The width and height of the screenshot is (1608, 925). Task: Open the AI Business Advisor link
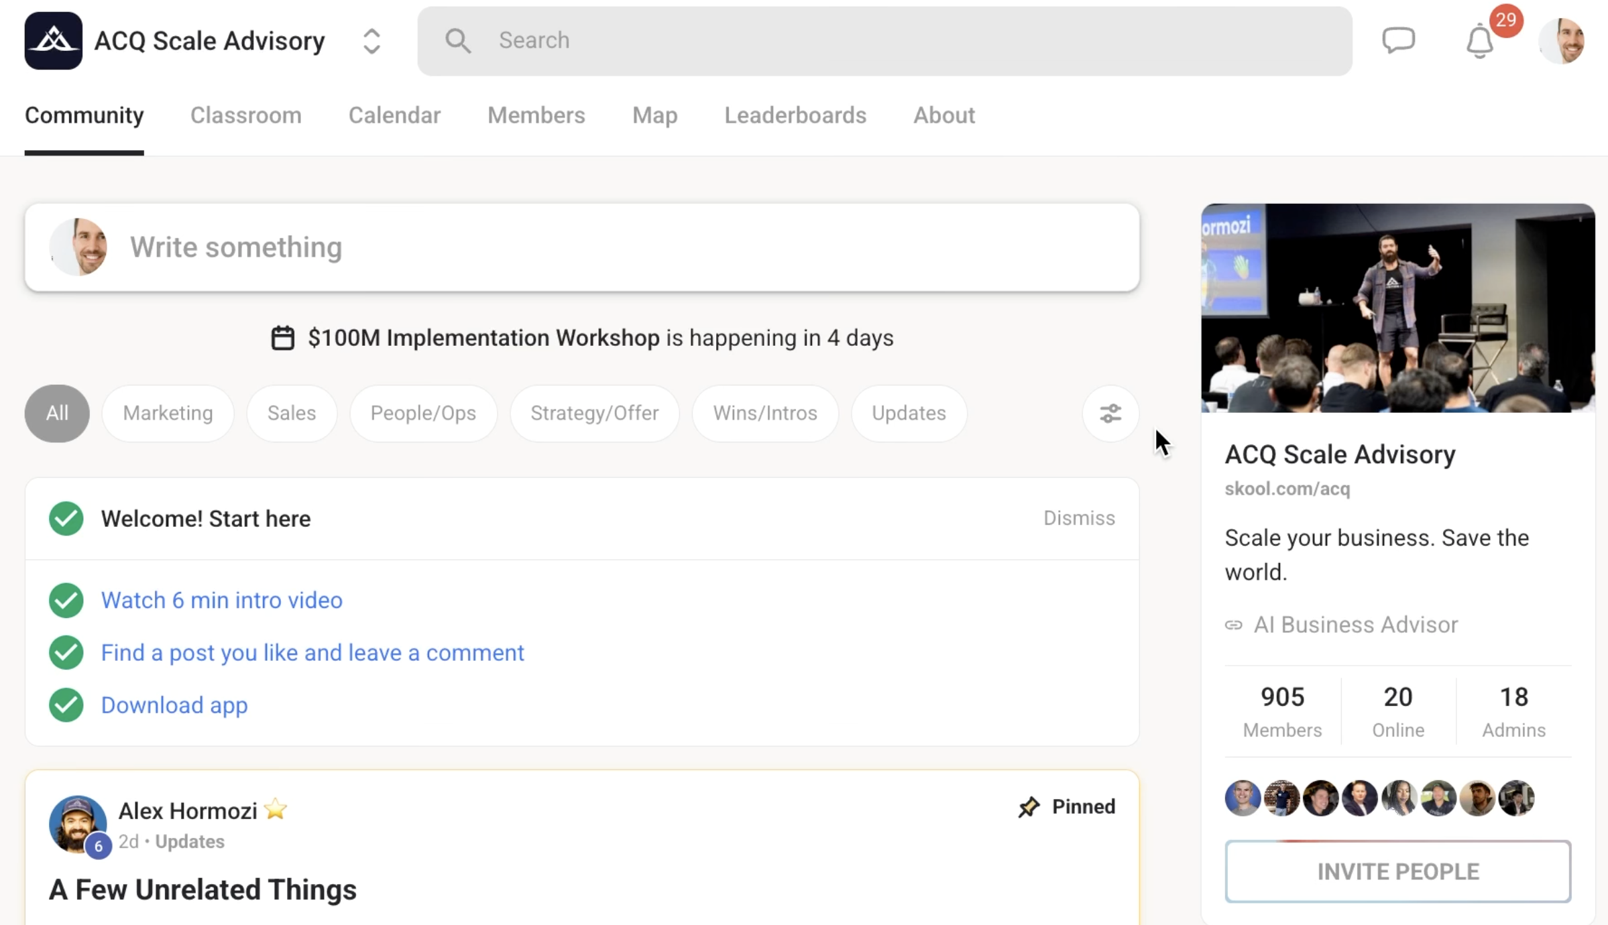[1355, 625]
